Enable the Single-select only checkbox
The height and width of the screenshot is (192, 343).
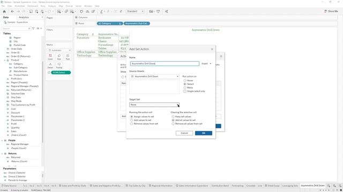(x=185, y=91)
